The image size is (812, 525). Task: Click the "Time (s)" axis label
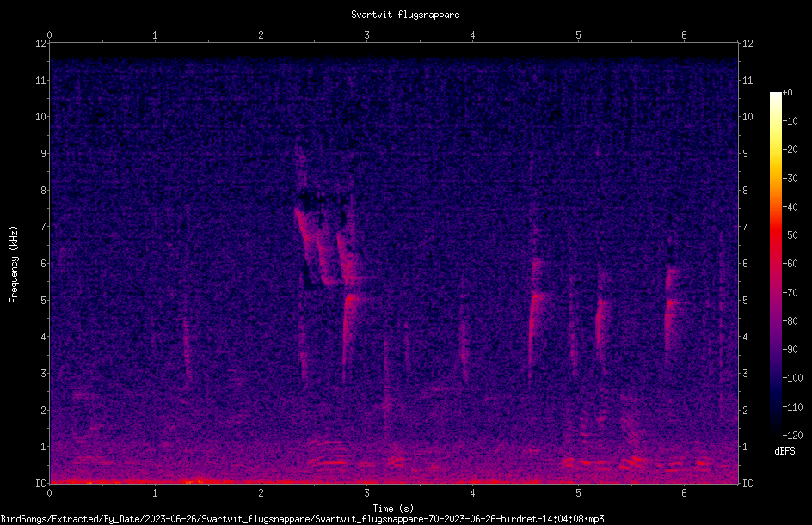pyautogui.click(x=393, y=509)
